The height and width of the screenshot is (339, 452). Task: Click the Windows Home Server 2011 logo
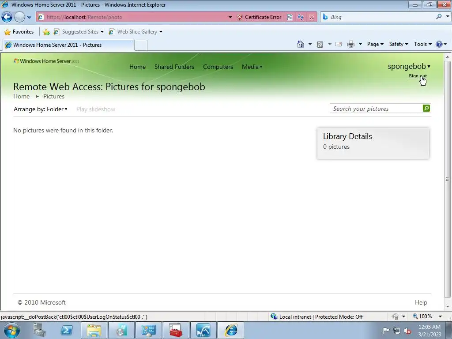[46, 61]
